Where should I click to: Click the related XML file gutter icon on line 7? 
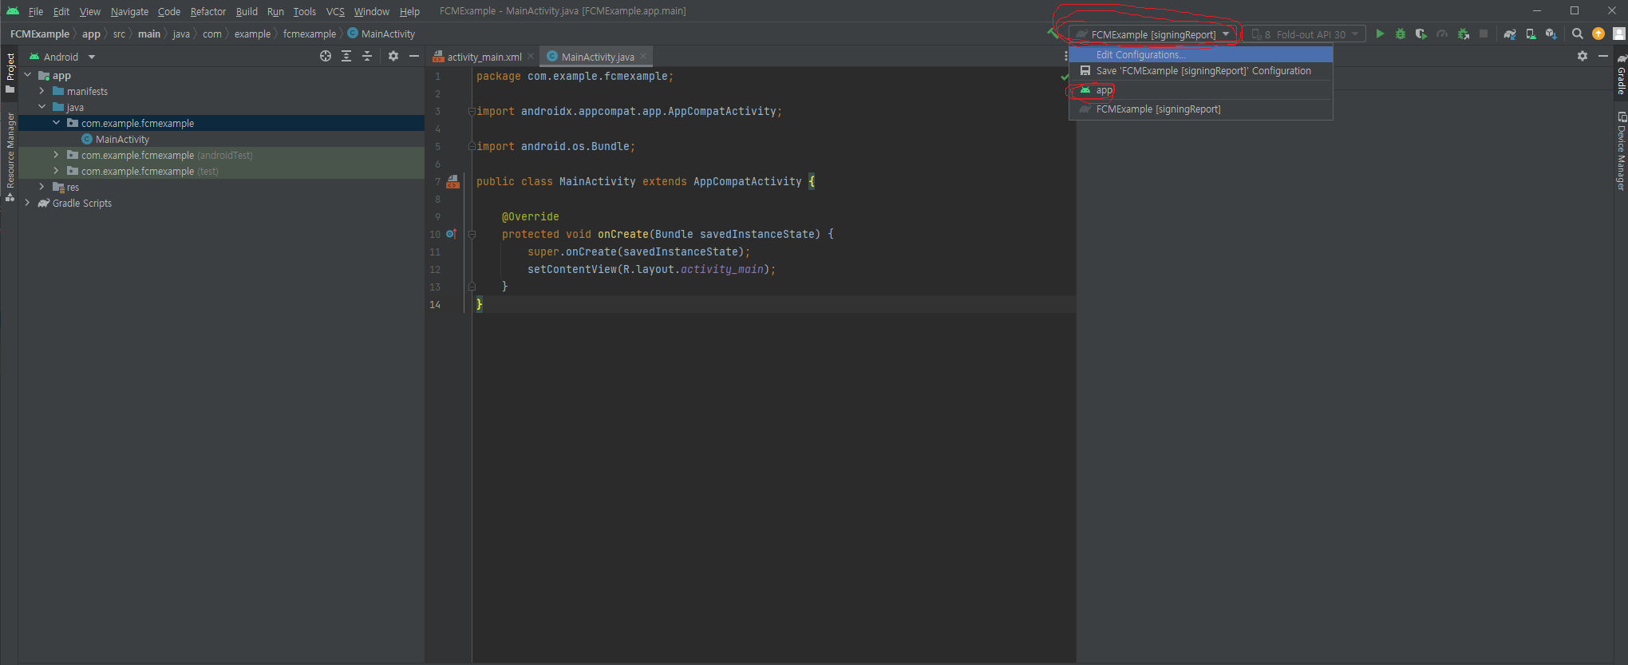tap(453, 182)
